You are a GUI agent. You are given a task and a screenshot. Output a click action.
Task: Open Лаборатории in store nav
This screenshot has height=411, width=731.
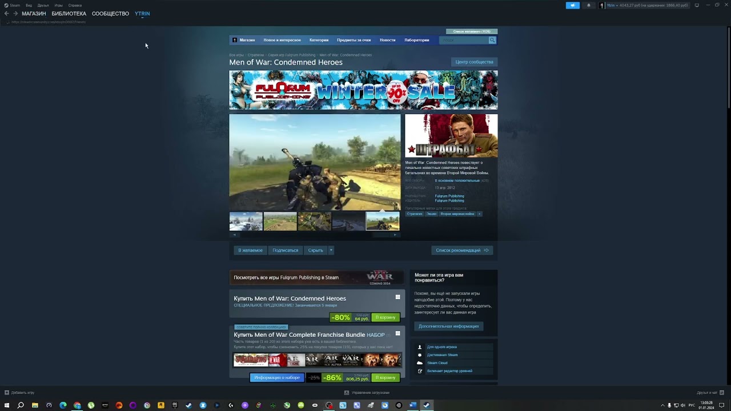(x=416, y=40)
